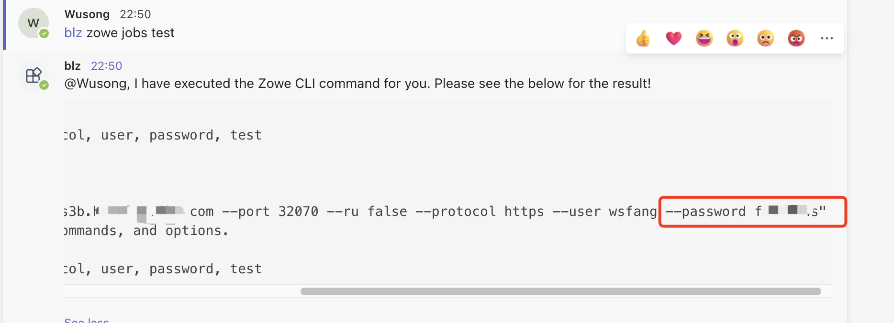The height and width of the screenshot is (323, 894).
Task: Open the blz bot app icon
Action: (x=33, y=75)
